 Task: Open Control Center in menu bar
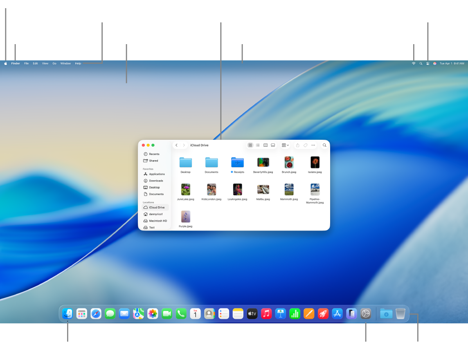pos(428,63)
